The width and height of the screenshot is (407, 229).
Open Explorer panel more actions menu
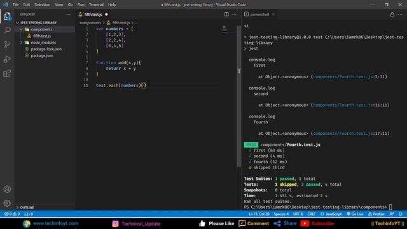(68, 14)
